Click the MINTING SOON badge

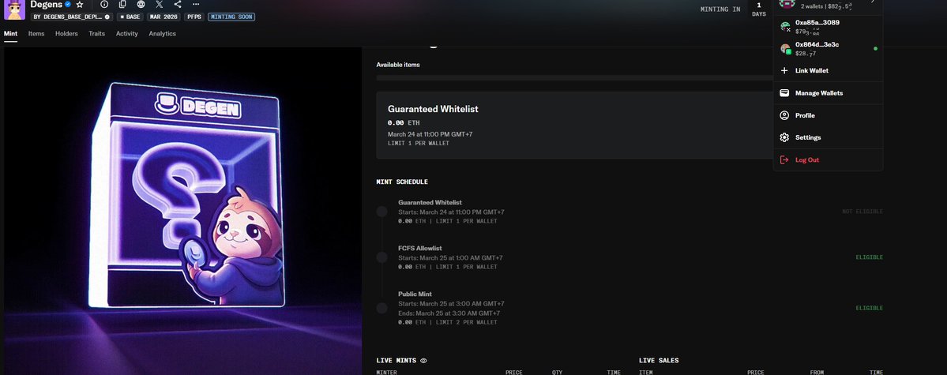(x=231, y=17)
